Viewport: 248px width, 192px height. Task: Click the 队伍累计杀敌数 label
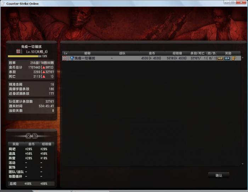pos(21,101)
